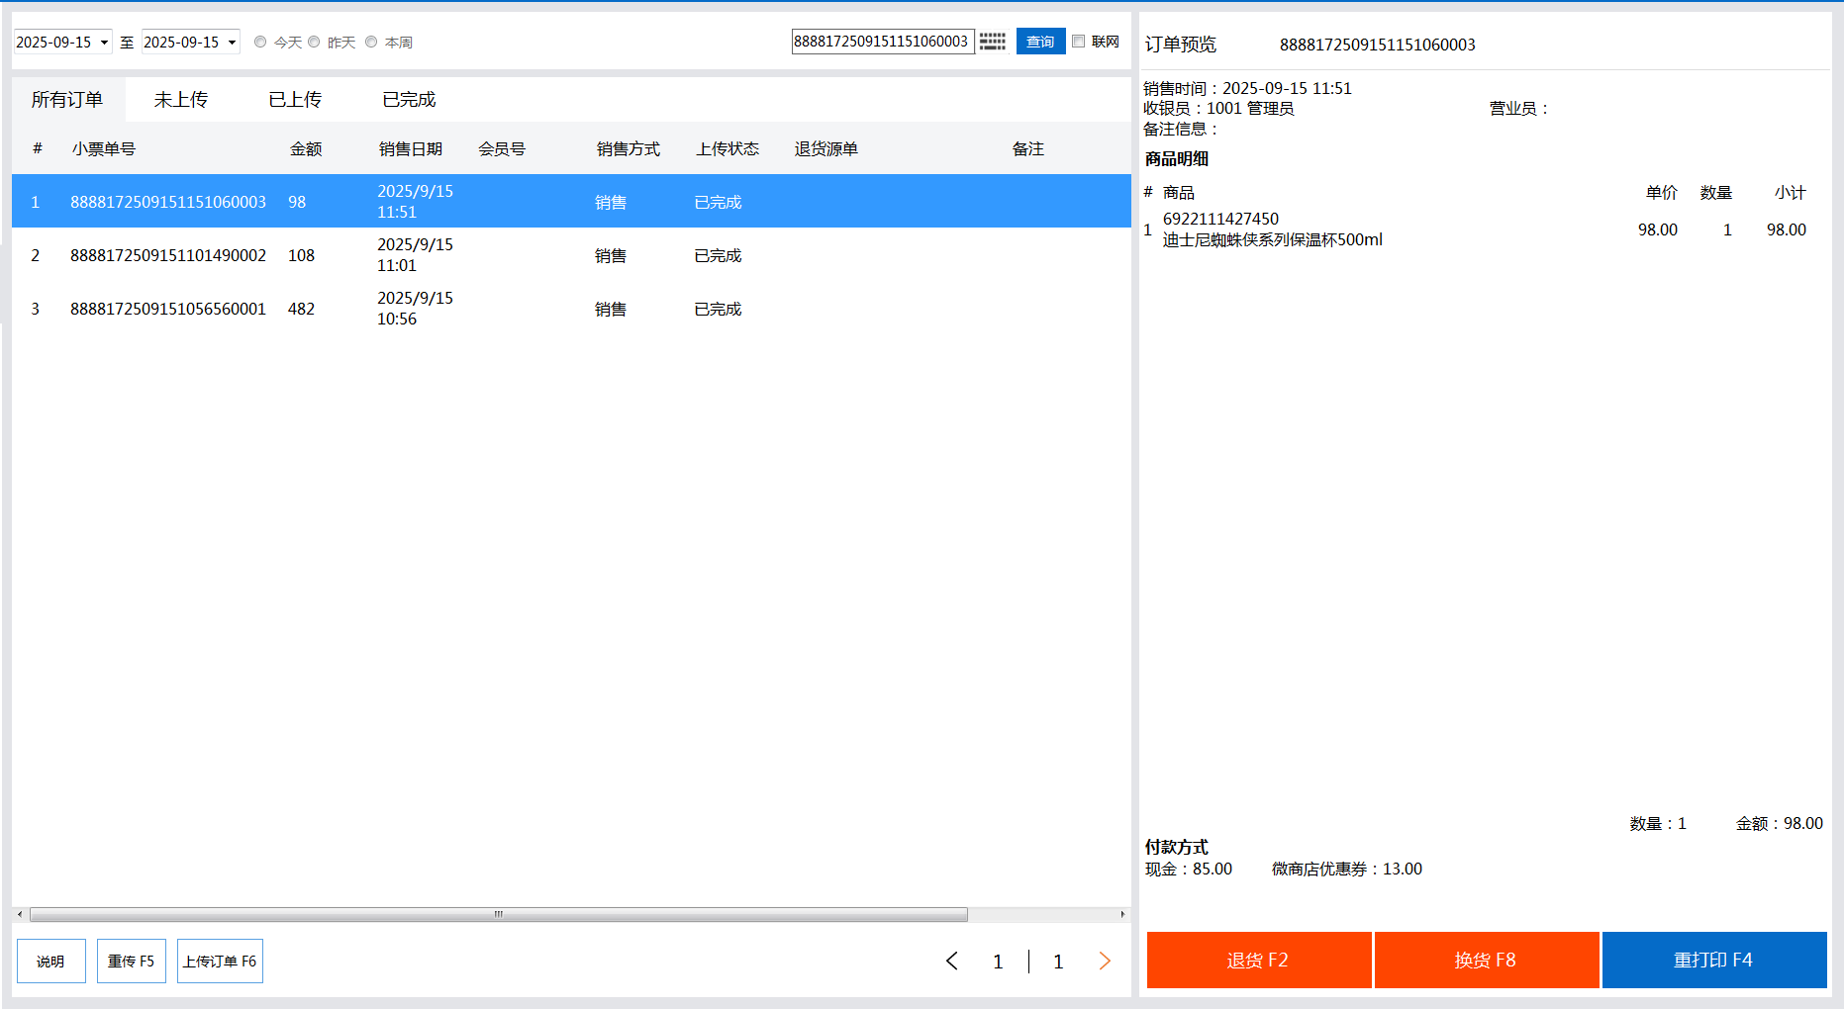Click the receipt number search field
Viewport: 1844px width, 1009px height.
(x=881, y=42)
